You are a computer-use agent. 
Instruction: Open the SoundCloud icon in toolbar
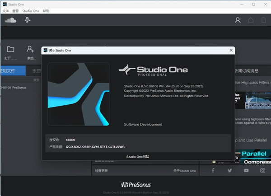(10, 20)
